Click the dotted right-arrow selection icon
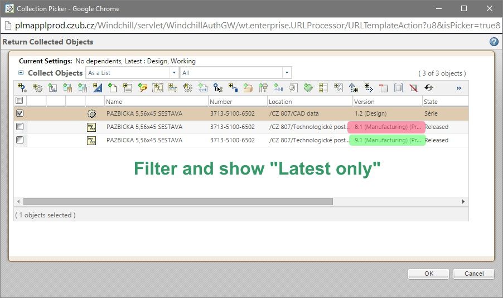The height and width of the screenshot is (298, 503). coord(369,88)
